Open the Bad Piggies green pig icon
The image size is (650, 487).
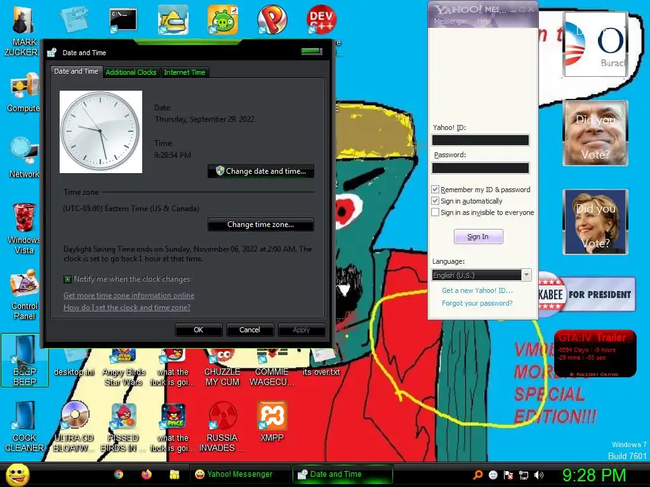point(223,20)
